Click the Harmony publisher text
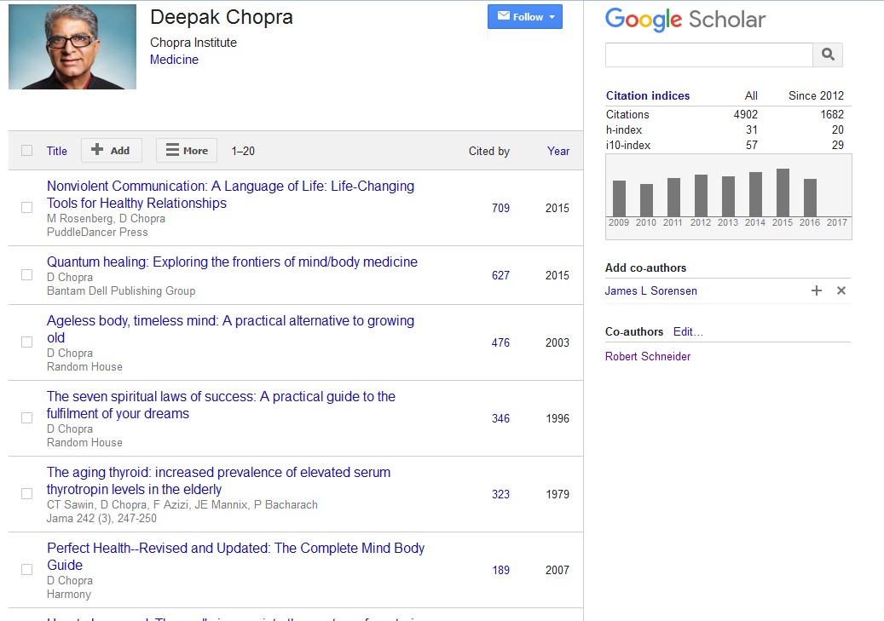Screen dimensions: 884x621 69,594
